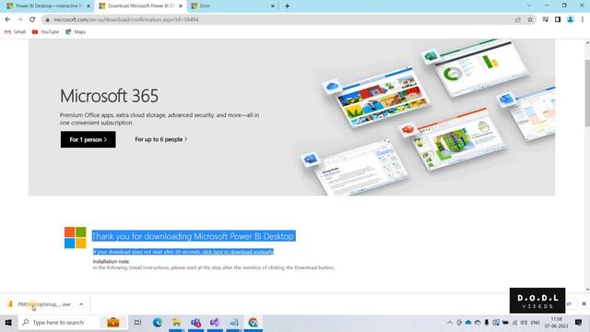Screen dimensions: 590x332
Task: Expand the download item options chevron
Action: pyautogui.click(x=81, y=304)
